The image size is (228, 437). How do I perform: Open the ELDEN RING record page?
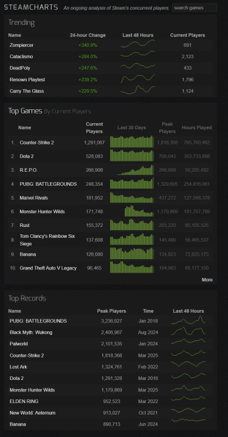(24, 402)
